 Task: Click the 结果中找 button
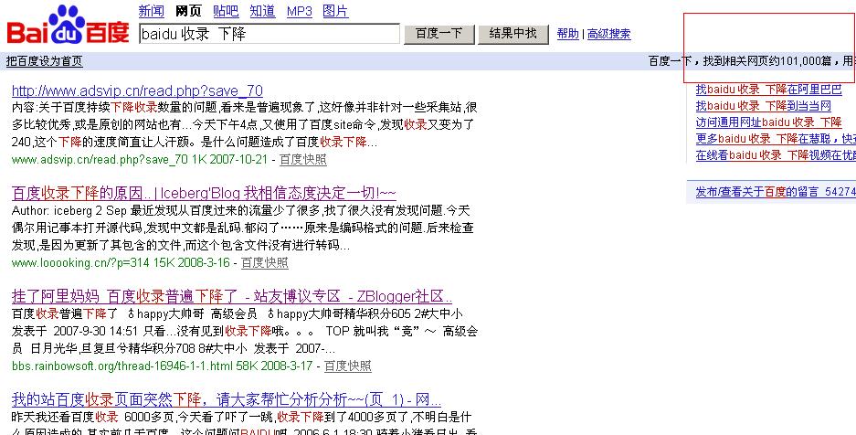click(513, 34)
